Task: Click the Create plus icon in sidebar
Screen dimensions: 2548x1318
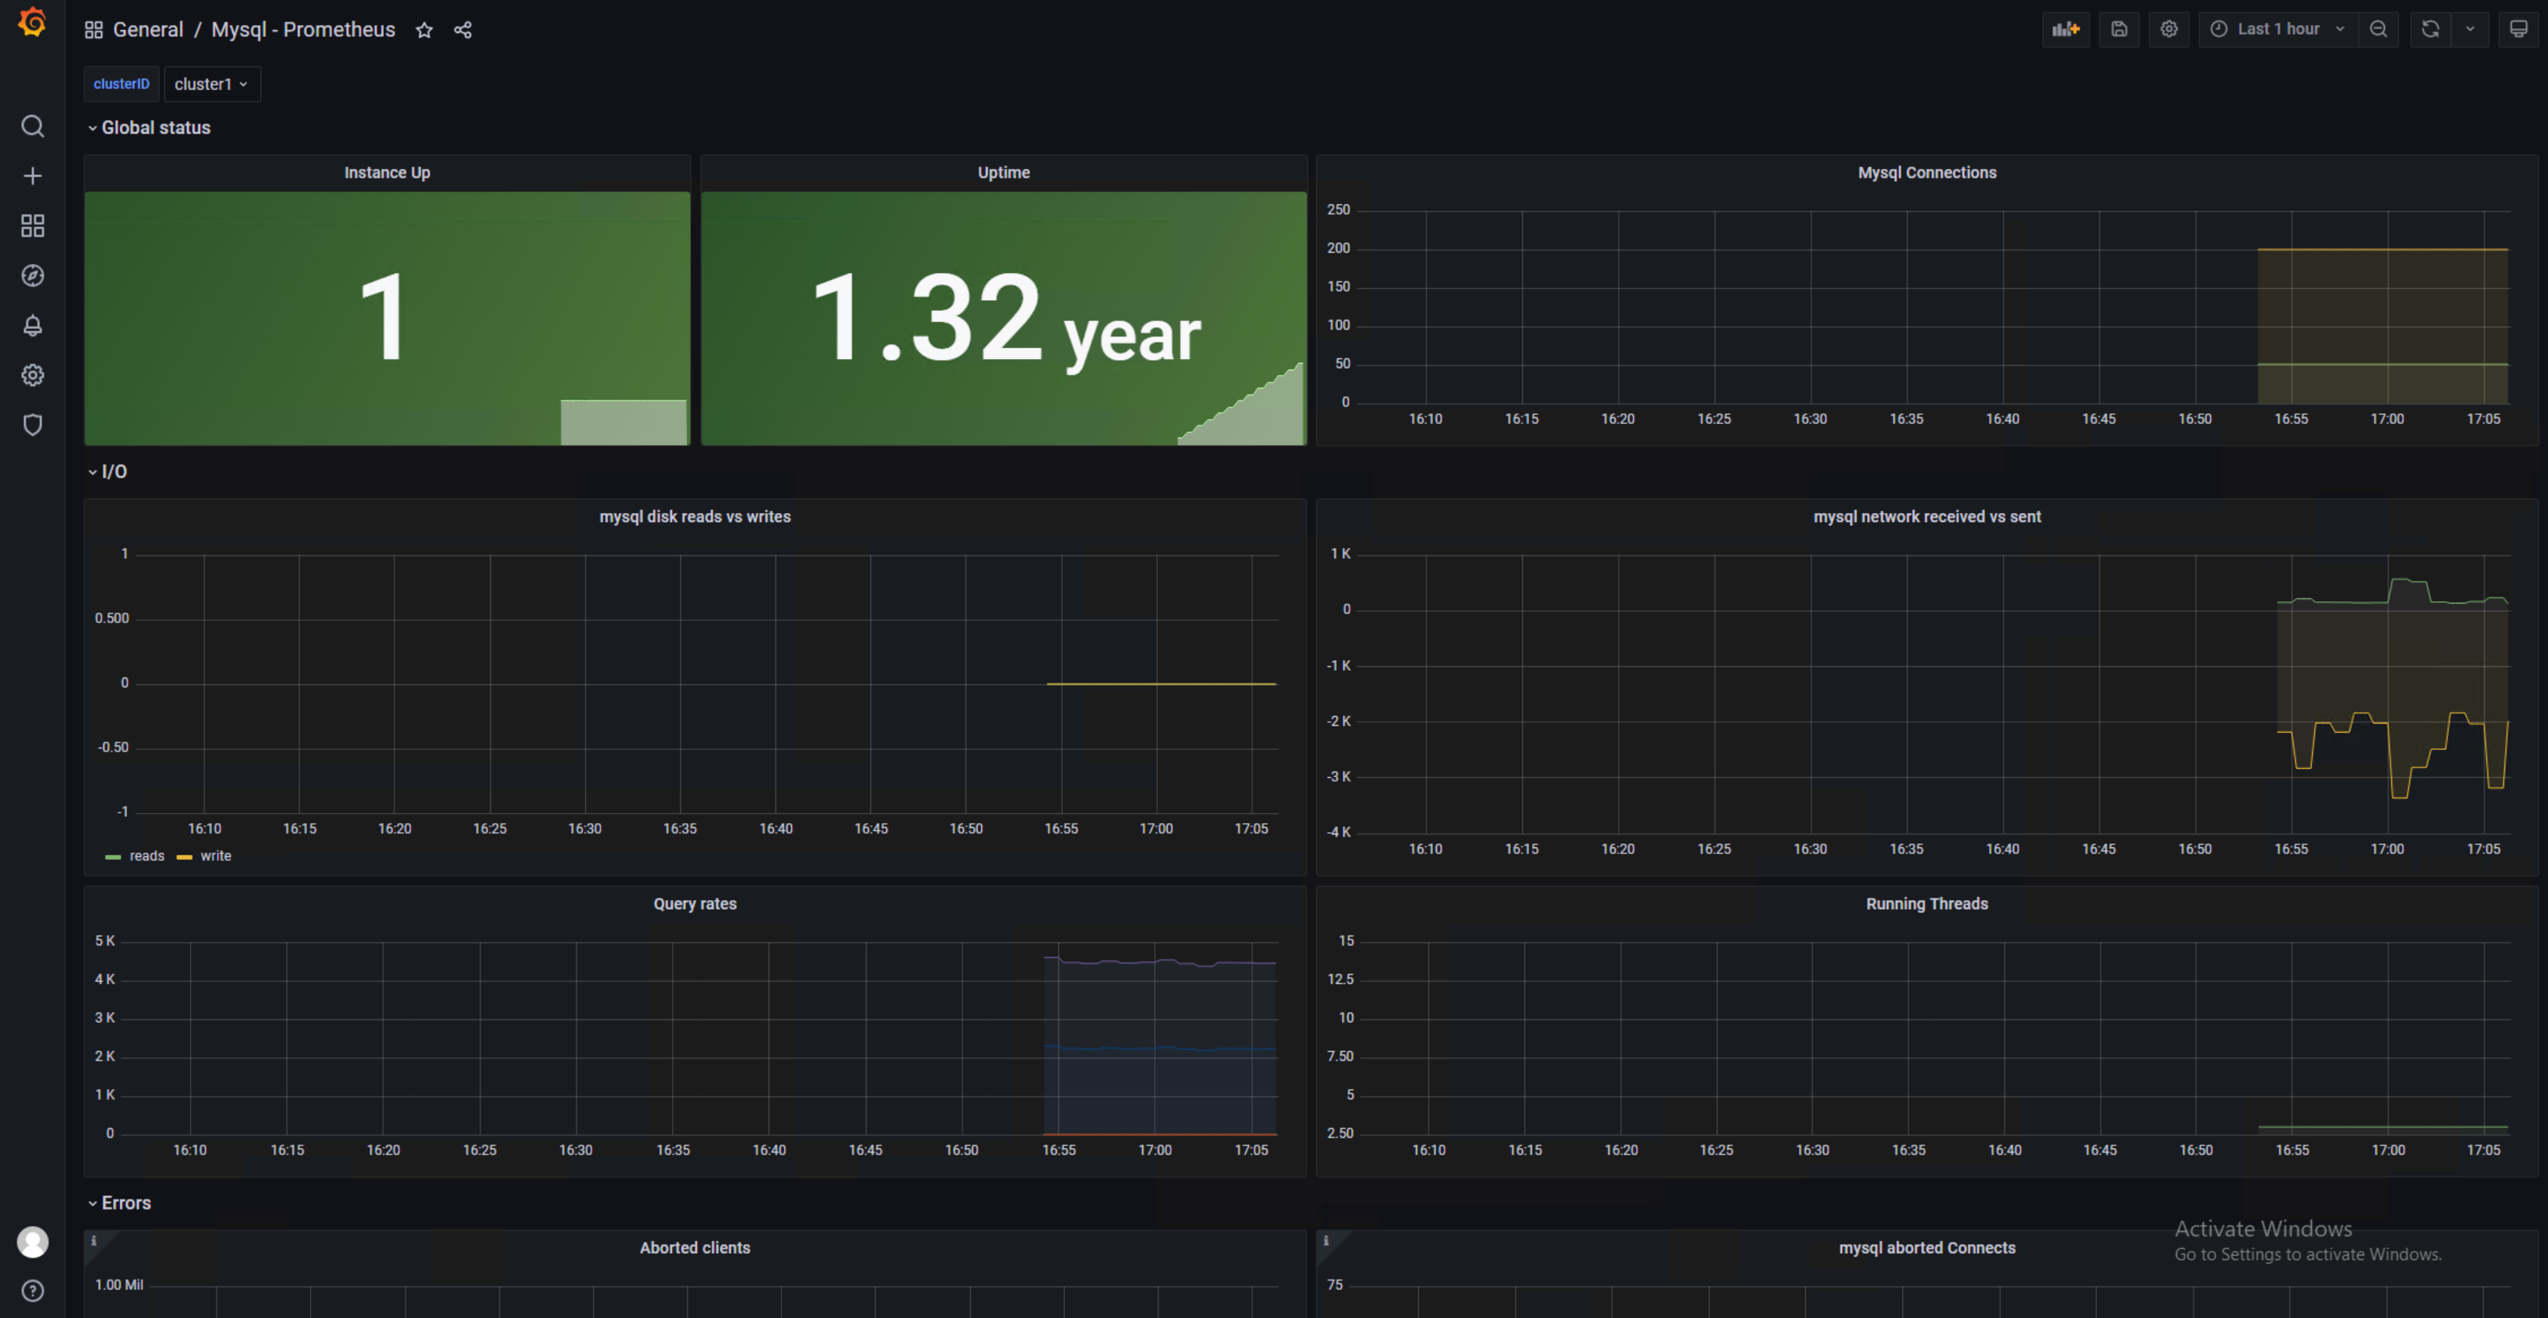Action: click(32, 176)
